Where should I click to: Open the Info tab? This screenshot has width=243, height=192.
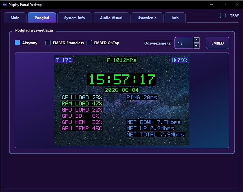pyautogui.click(x=175, y=18)
